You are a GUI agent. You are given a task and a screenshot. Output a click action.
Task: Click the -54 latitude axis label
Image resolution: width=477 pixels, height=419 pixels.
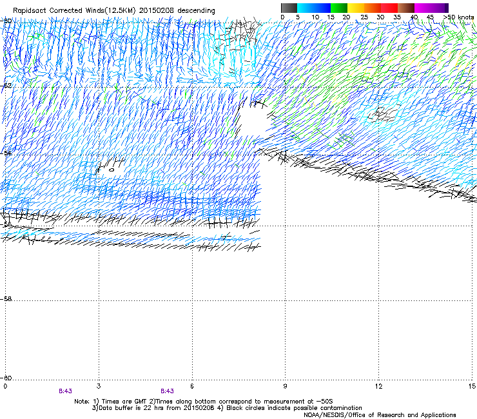6,153
